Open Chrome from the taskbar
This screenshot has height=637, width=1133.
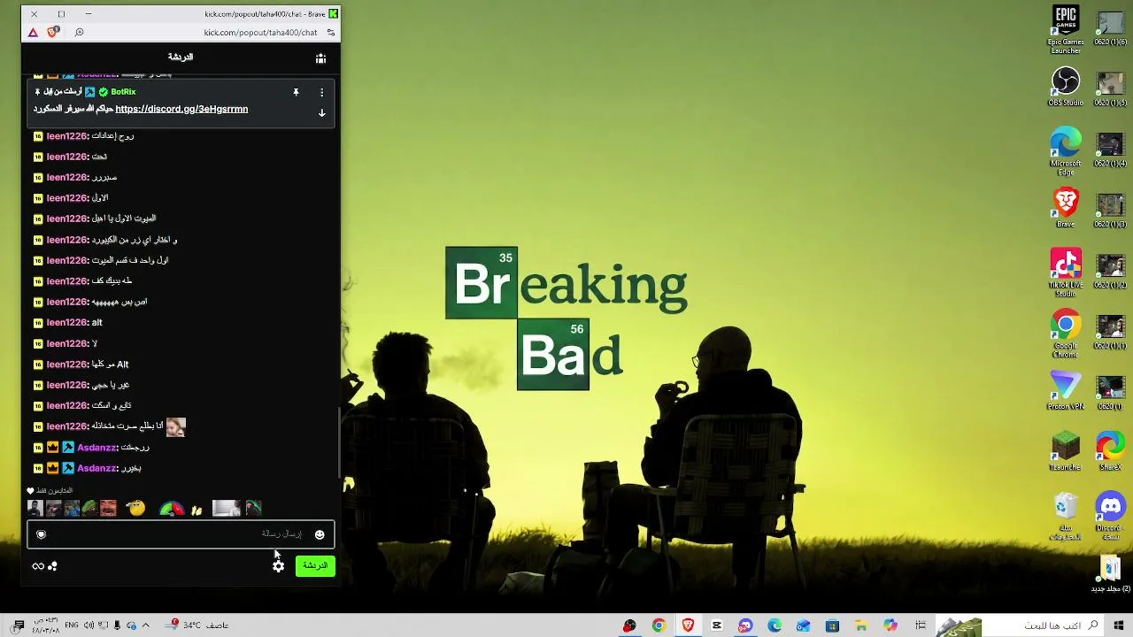click(x=659, y=625)
